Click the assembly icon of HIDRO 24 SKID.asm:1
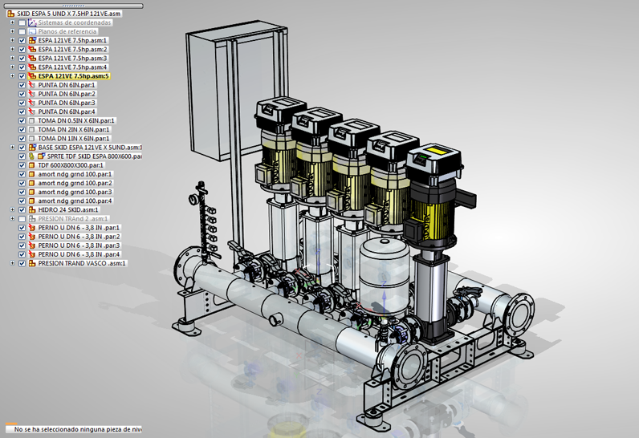The height and width of the screenshot is (438, 639). pyautogui.click(x=32, y=210)
